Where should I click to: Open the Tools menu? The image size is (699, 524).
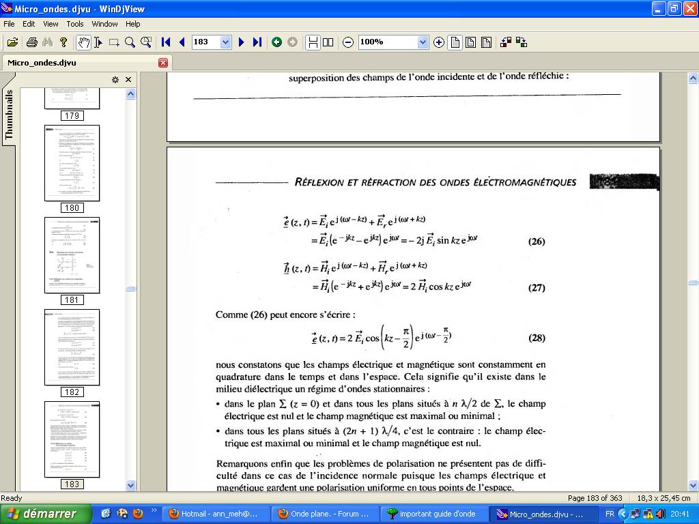[75, 24]
